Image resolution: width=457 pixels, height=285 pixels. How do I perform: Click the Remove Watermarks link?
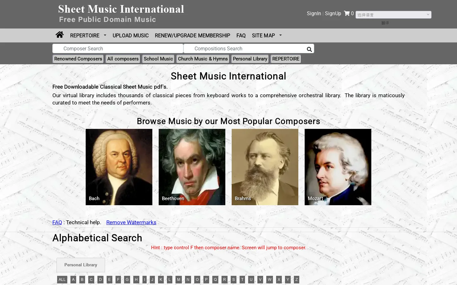[x=131, y=222]
